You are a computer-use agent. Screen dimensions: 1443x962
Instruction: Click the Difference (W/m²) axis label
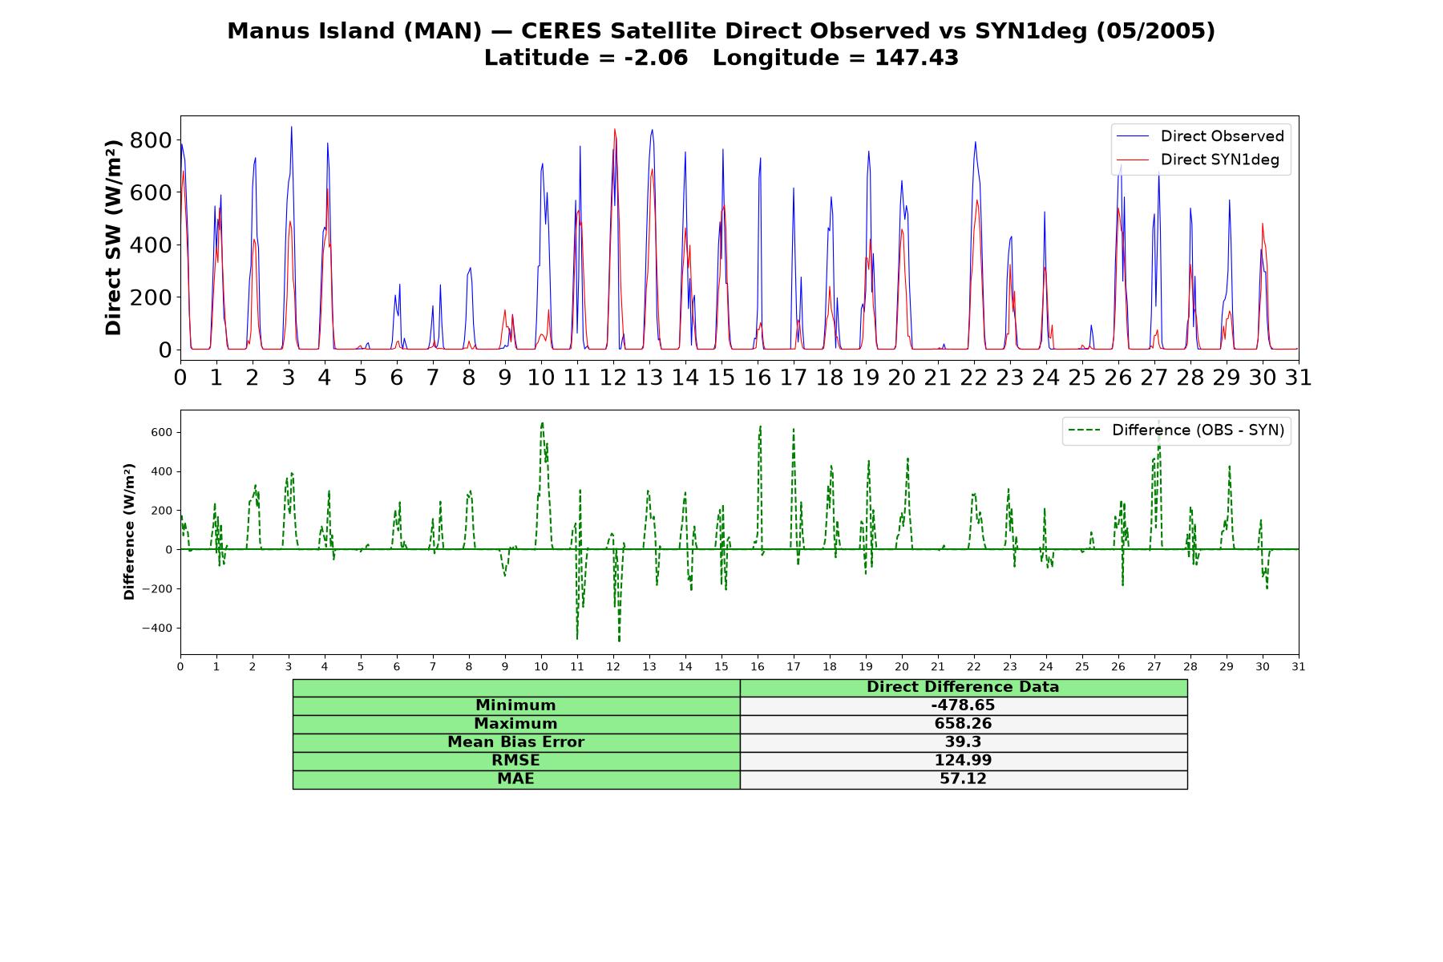[x=129, y=532]
